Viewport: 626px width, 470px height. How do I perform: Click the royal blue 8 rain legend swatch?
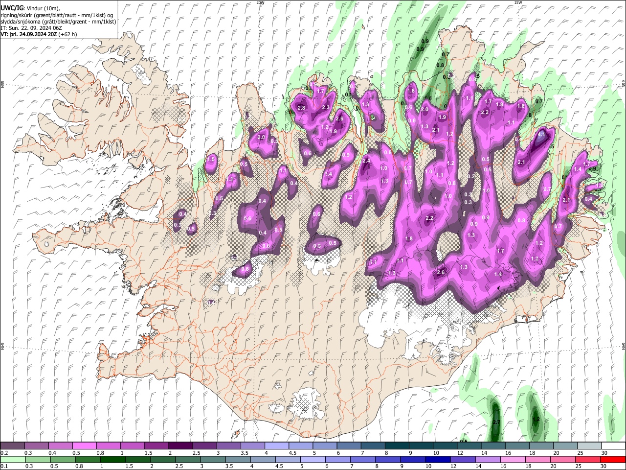388,459
